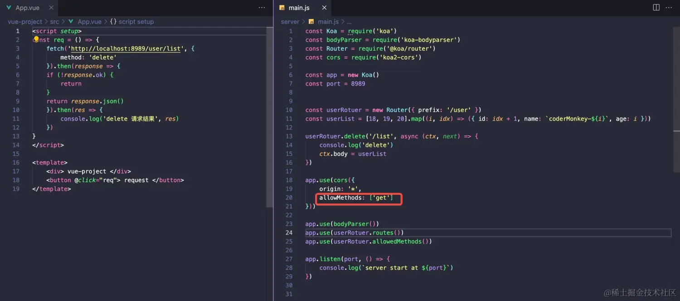Place cursor on method: 'delete' line
Screen dimensions: 680x301
(88, 57)
